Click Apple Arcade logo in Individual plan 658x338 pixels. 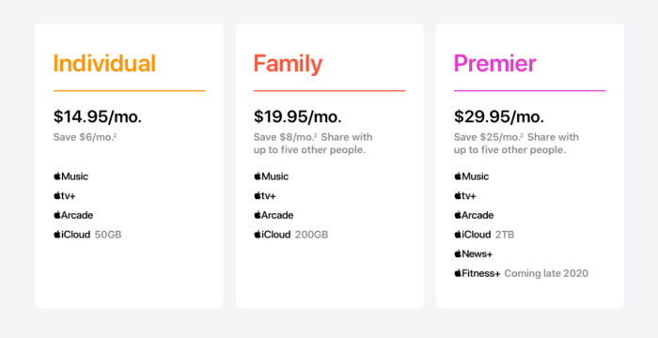73,215
